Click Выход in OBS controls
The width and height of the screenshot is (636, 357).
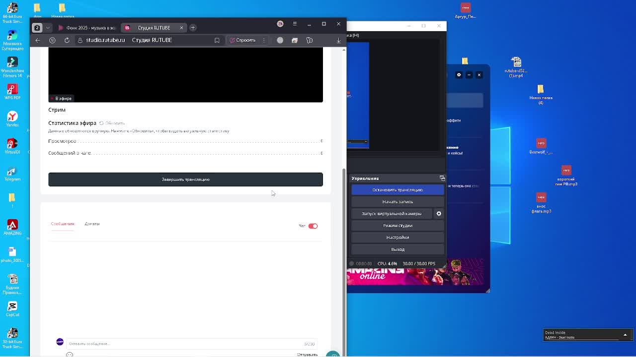(x=397, y=249)
